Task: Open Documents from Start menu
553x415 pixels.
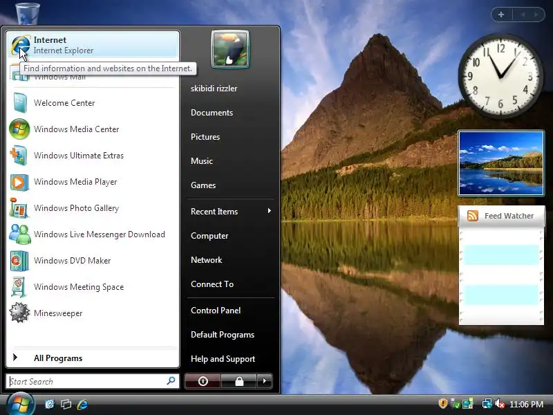Action: click(x=212, y=113)
